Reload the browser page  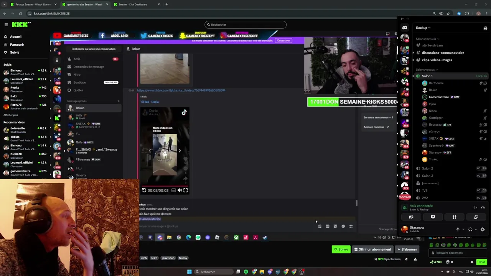[x=20, y=13]
